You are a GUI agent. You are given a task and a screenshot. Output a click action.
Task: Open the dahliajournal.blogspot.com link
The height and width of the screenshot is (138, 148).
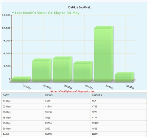(x=72, y=91)
